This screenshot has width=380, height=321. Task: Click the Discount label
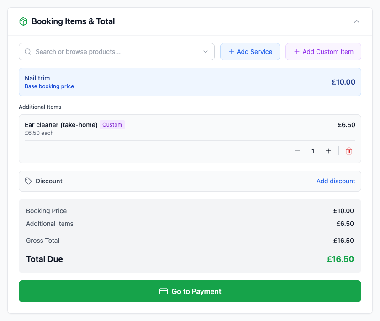tap(49, 181)
